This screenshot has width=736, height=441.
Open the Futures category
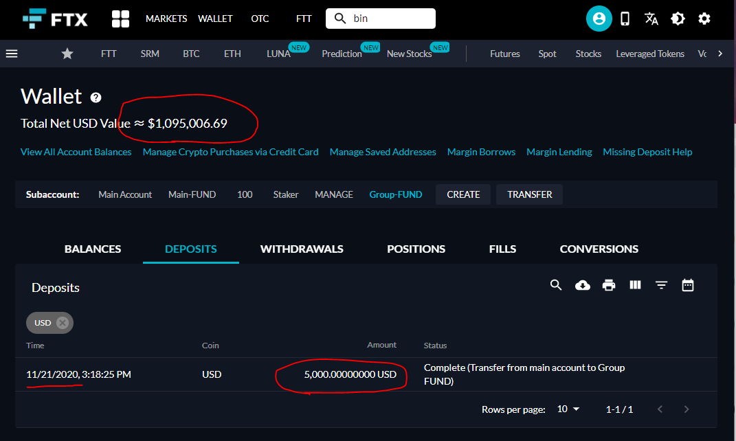(x=504, y=54)
